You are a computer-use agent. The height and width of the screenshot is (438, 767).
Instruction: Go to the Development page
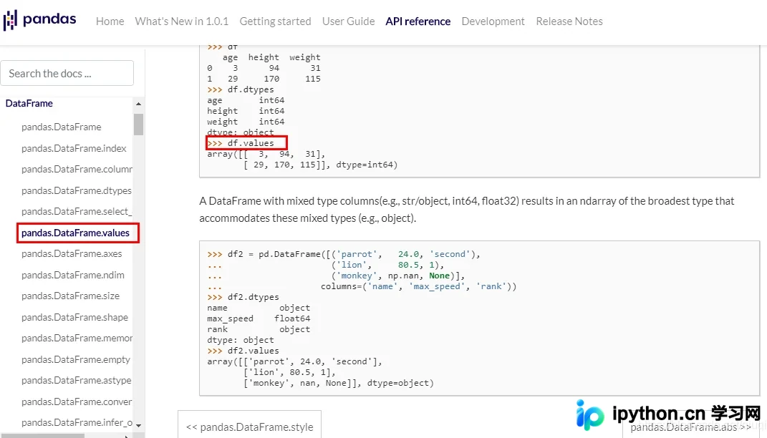click(x=493, y=21)
